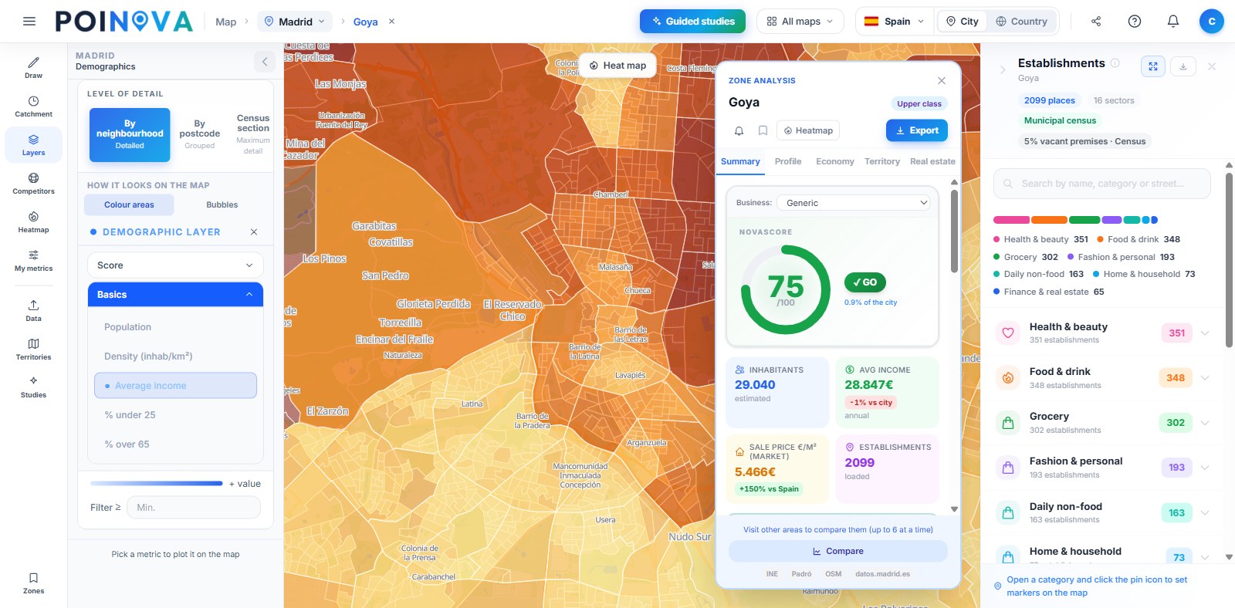Open saved Zones
The width and height of the screenshot is (1235, 608).
coord(33,583)
